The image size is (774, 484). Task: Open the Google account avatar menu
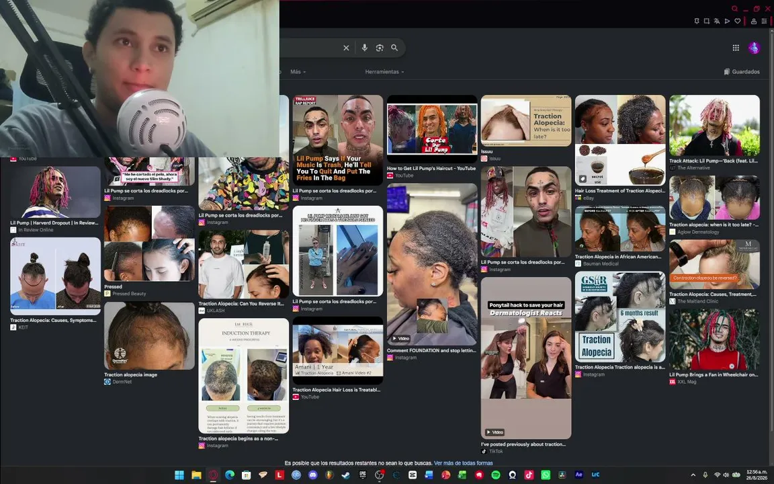754,48
